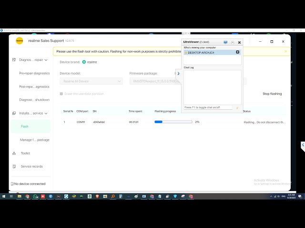Click the Installation service sidebar icon
305x228 pixels.
(14, 113)
